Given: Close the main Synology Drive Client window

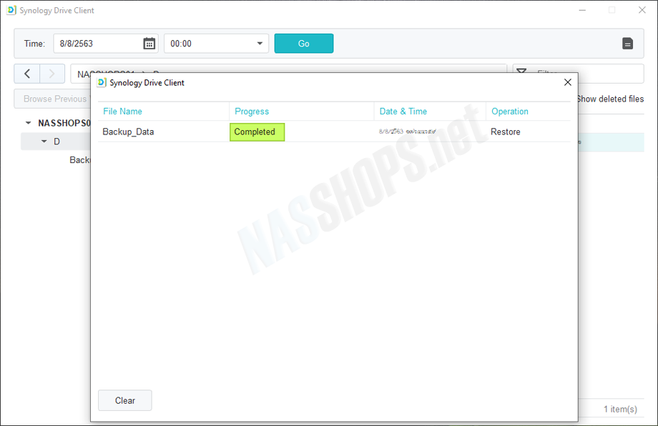Looking at the screenshot, I should pyautogui.click(x=642, y=10).
